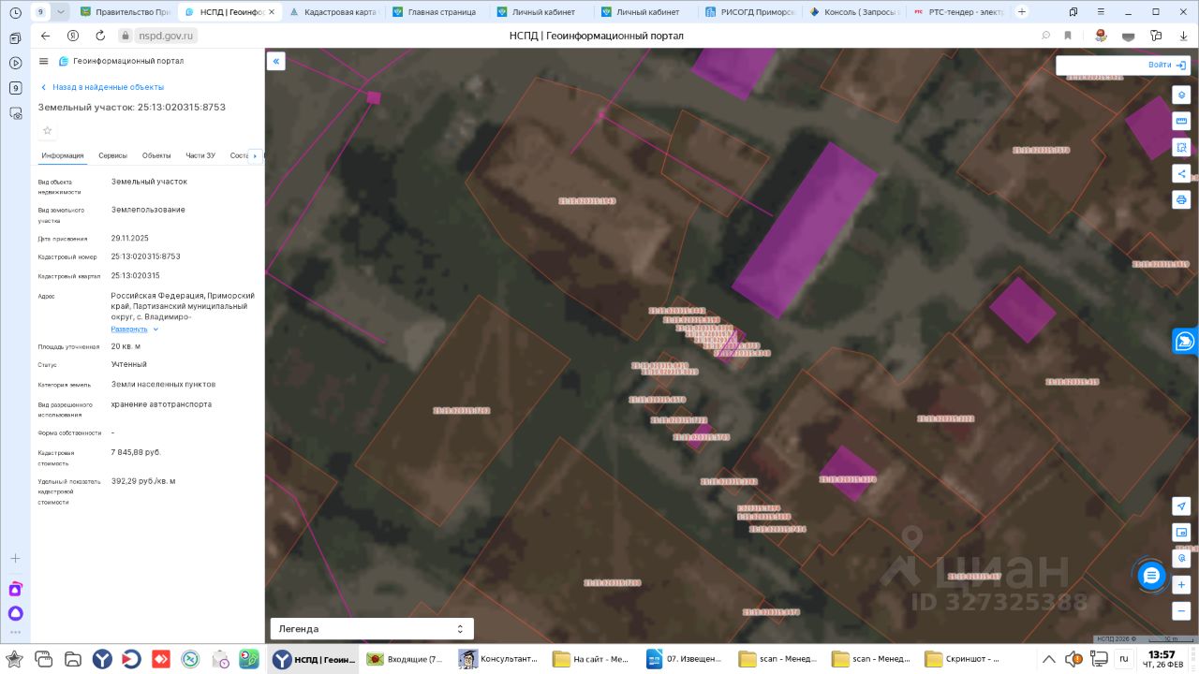Screen dimensions: 1199x674
Task: Open the clock showing 13:57
Action: pyautogui.click(x=1162, y=659)
